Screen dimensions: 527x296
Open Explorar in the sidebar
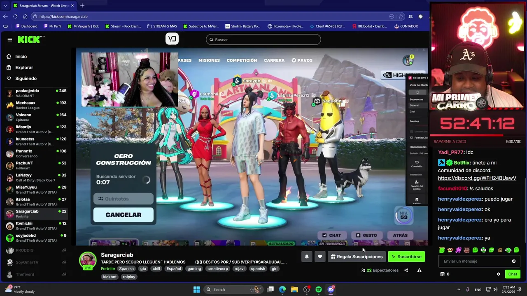click(24, 67)
